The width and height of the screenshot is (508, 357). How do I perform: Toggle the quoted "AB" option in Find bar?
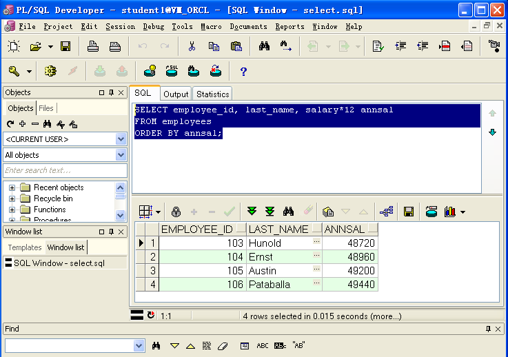point(298,345)
